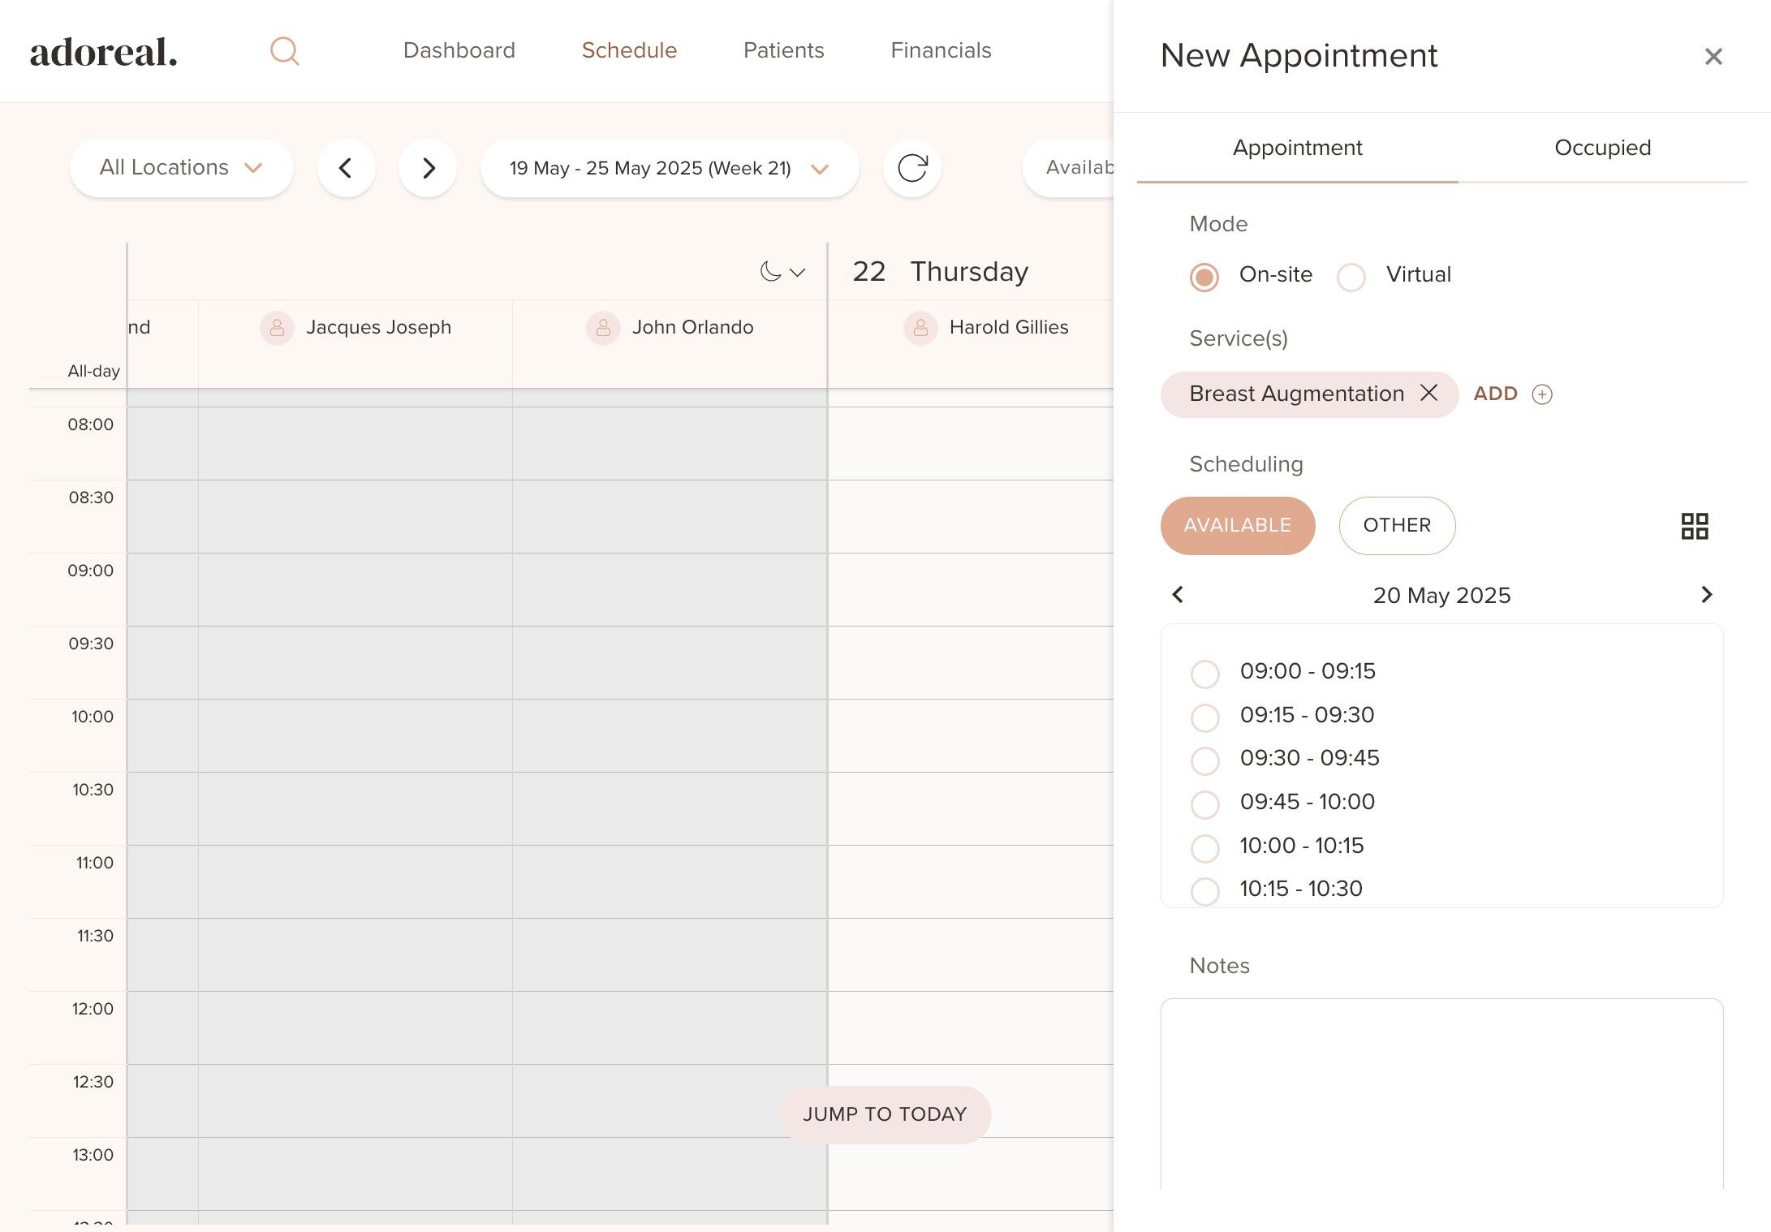Remove Breast Augmentation service tag
Viewport: 1771px width, 1232px height.
pos(1428,393)
